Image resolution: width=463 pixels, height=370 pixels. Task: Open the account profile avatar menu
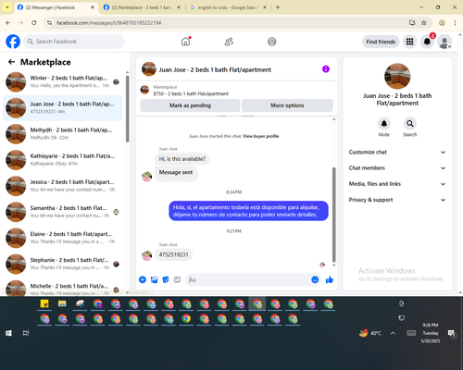[x=444, y=42]
